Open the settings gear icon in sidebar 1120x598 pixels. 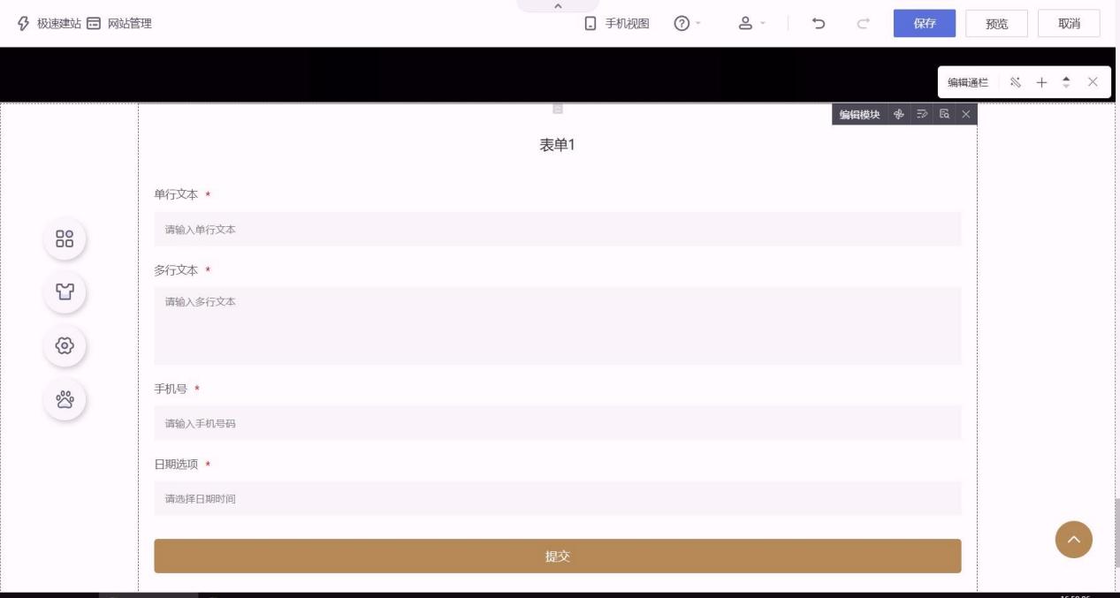point(65,345)
